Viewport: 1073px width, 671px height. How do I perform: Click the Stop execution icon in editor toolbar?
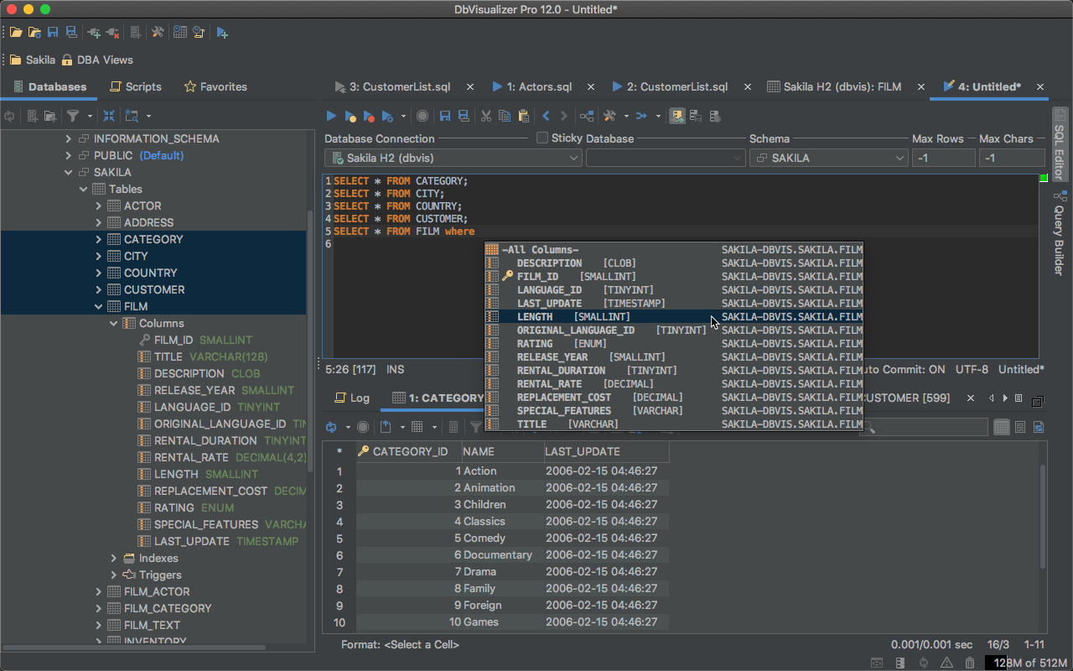[x=422, y=116]
